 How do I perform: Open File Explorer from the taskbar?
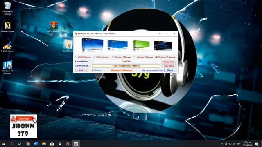coord(44,144)
